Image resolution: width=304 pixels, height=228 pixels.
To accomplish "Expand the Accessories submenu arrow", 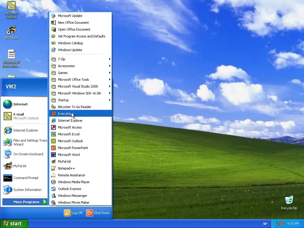I will point(110,66).
